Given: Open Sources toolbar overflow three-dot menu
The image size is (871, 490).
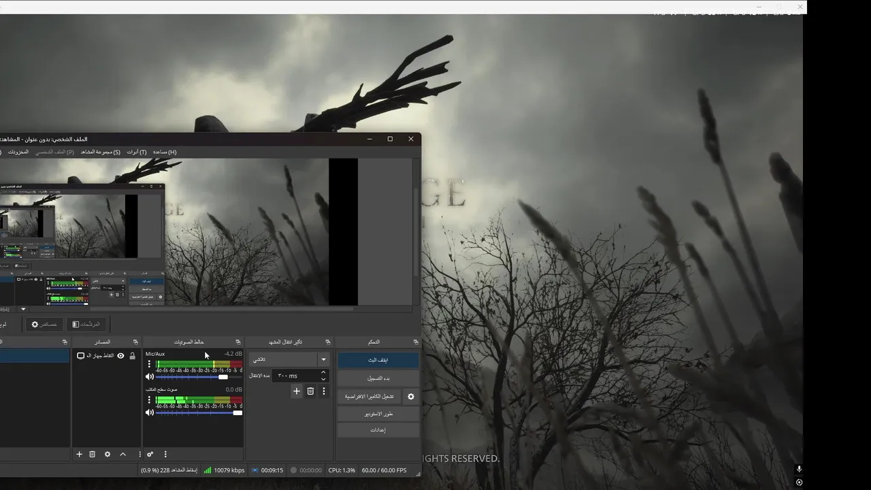Looking at the screenshot, I should (x=139, y=454).
